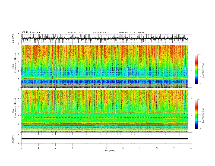The image size is (215, 166).
Task: Click time axis tick label "5" above Time title
Action: (x=106, y=148)
